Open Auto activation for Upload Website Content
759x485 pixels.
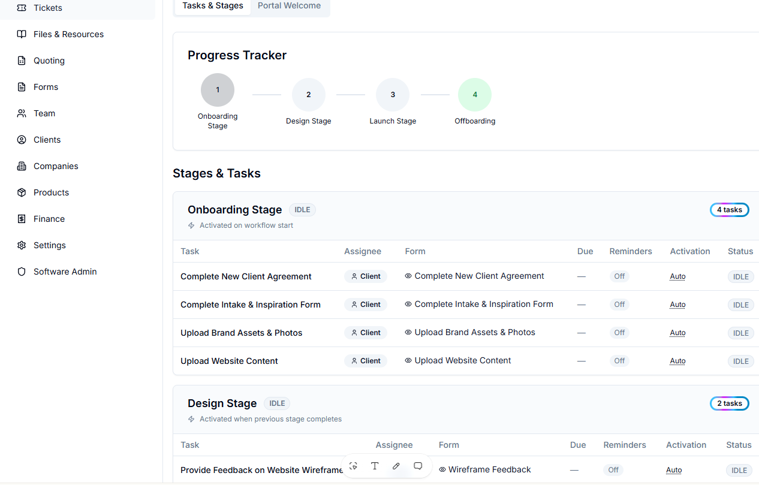pyautogui.click(x=677, y=361)
